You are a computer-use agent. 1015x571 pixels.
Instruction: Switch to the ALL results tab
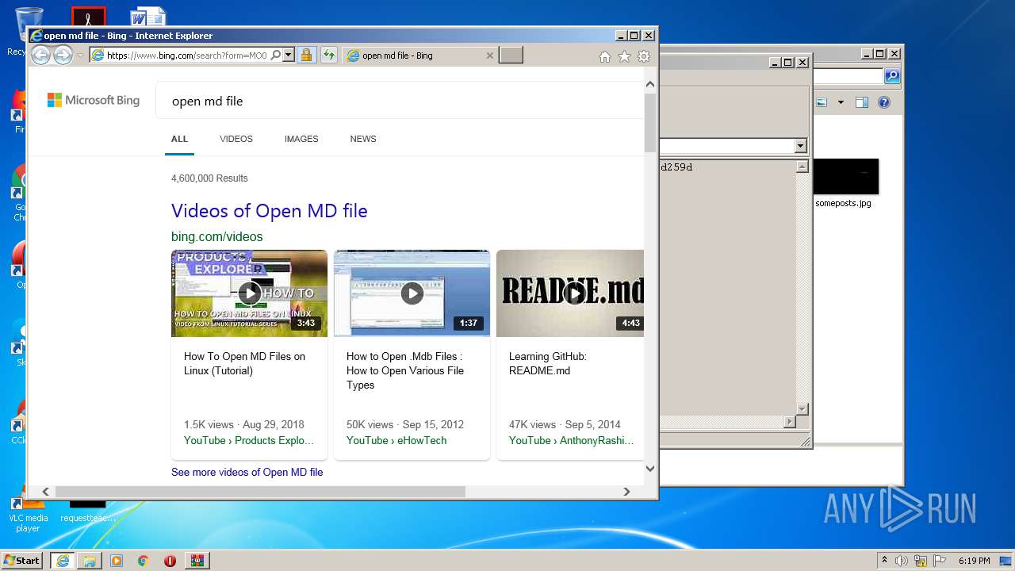click(x=180, y=139)
